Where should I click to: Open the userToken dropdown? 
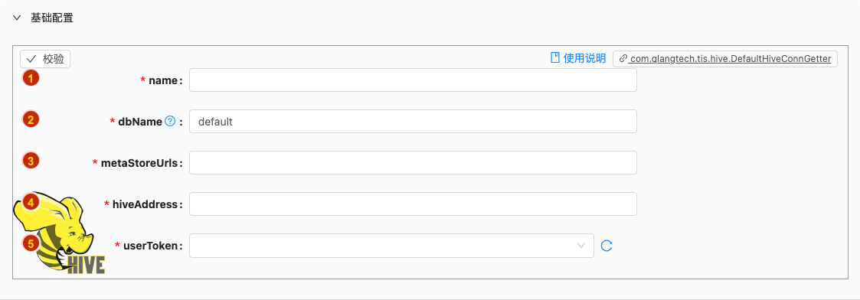coord(391,245)
